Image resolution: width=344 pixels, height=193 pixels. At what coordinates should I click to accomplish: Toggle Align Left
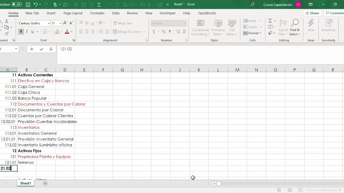[81, 32]
